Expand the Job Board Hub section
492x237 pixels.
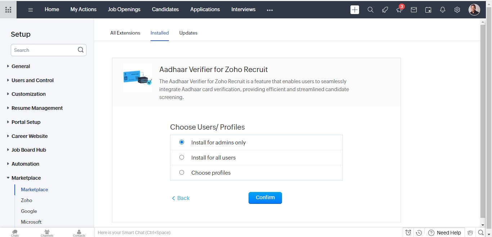pos(28,150)
